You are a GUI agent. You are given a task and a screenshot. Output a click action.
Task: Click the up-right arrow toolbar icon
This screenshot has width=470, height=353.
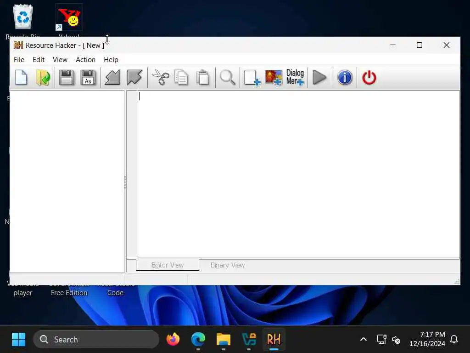[x=134, y=77]
